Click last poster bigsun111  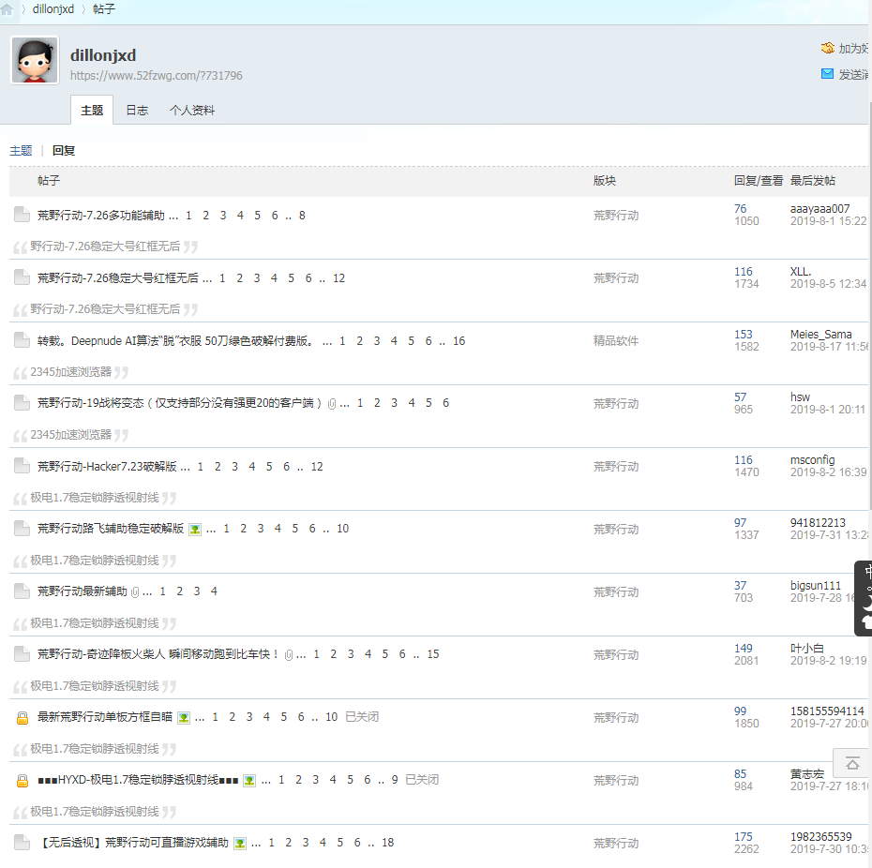point(816,586)
